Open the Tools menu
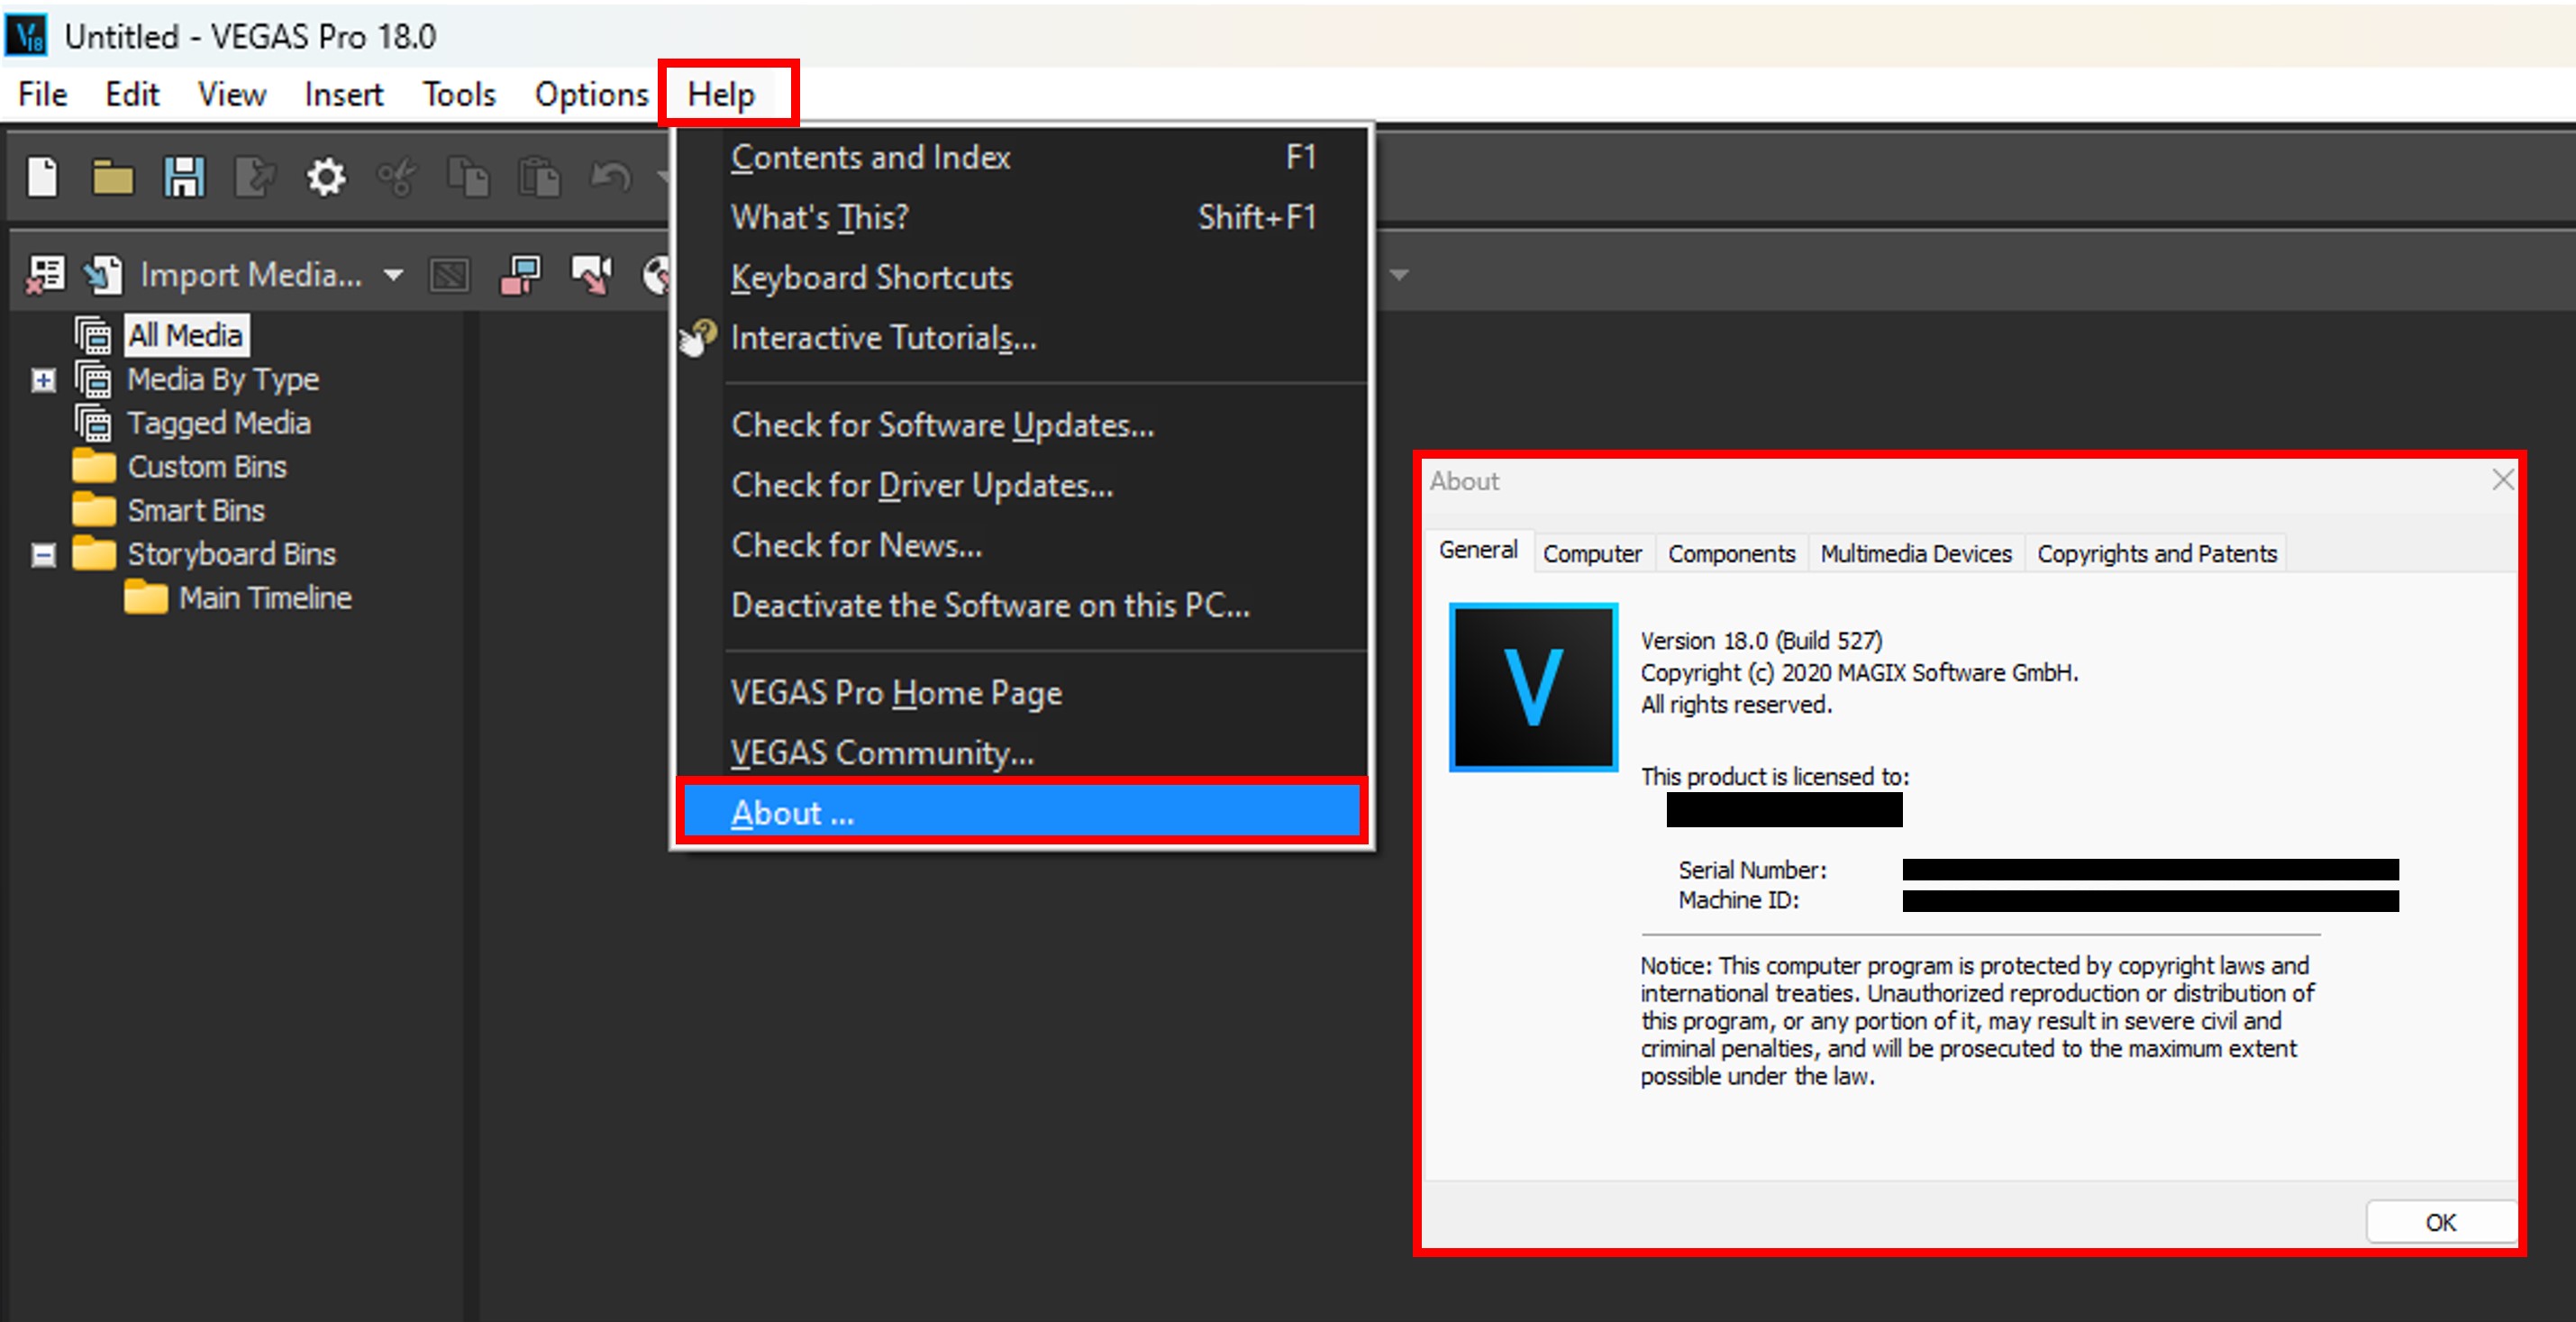The image size is (2576, 1322). point(459,94)
